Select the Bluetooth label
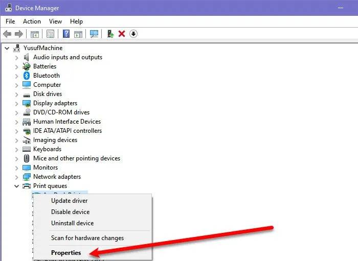The image size is (358, 261). pyautogui.click(x=47, y=76)
